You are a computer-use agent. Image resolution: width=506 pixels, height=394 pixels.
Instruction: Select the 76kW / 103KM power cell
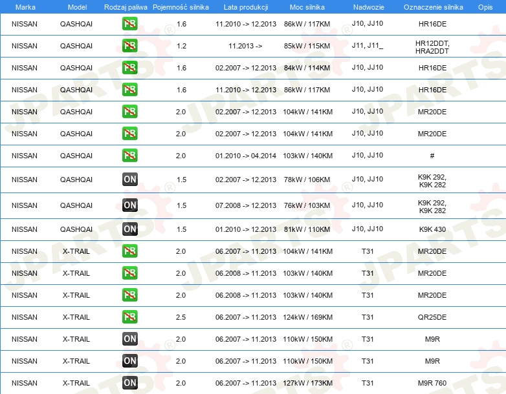[x=307, y=205]
